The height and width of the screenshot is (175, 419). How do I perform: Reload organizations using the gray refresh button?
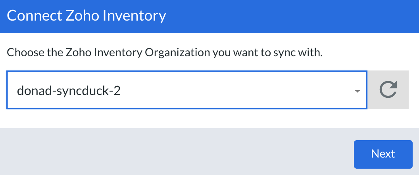(x=388, y=90)
